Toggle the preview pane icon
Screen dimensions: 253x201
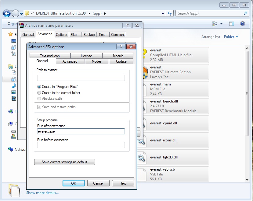coord(232,24)
